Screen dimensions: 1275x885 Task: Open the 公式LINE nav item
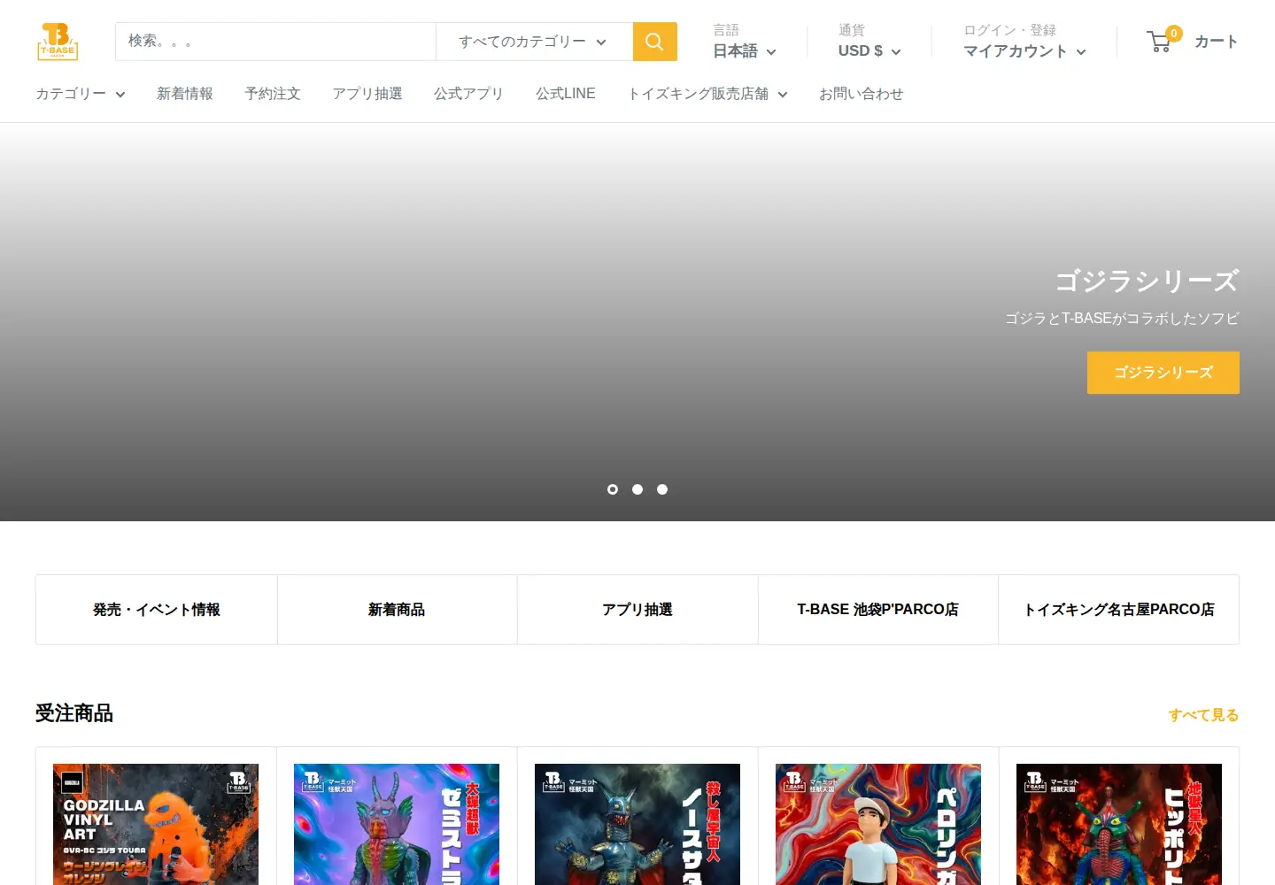coord(566,94)
